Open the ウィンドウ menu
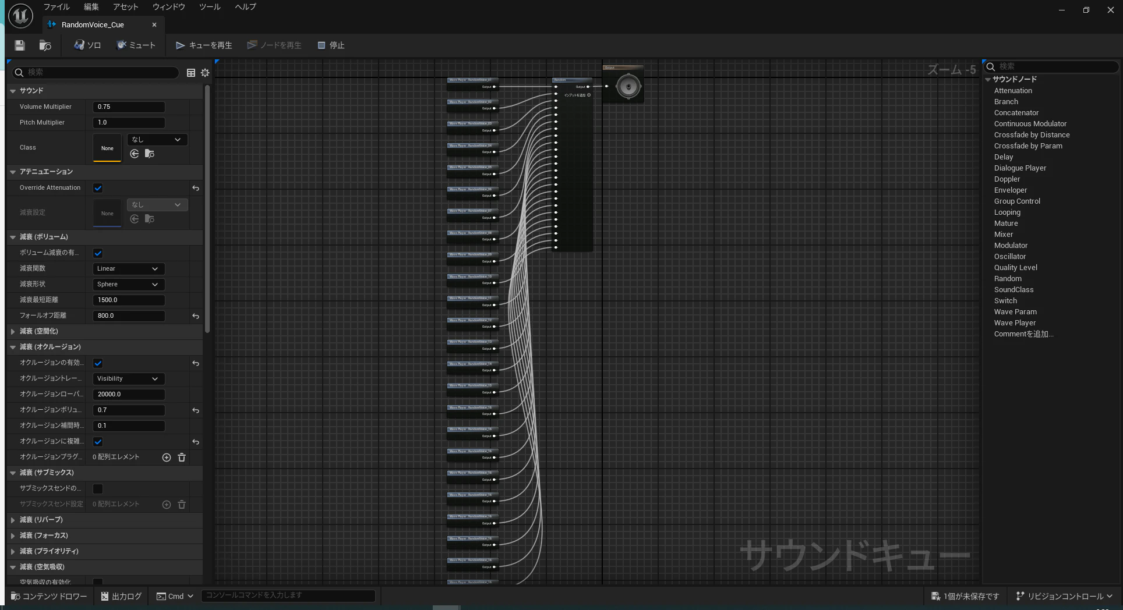This screenshot has width=1123, height=610. click(169, 7)
